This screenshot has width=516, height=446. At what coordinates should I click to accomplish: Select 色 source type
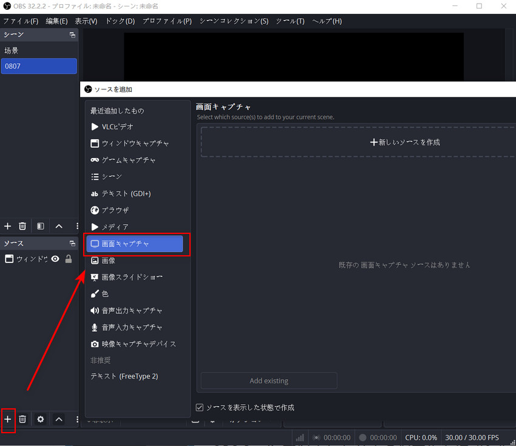click(x=135, y=294)
